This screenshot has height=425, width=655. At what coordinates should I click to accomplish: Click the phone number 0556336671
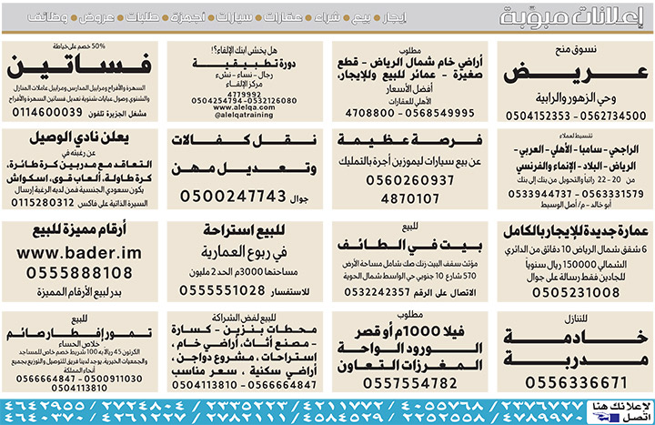pos(576,383)
